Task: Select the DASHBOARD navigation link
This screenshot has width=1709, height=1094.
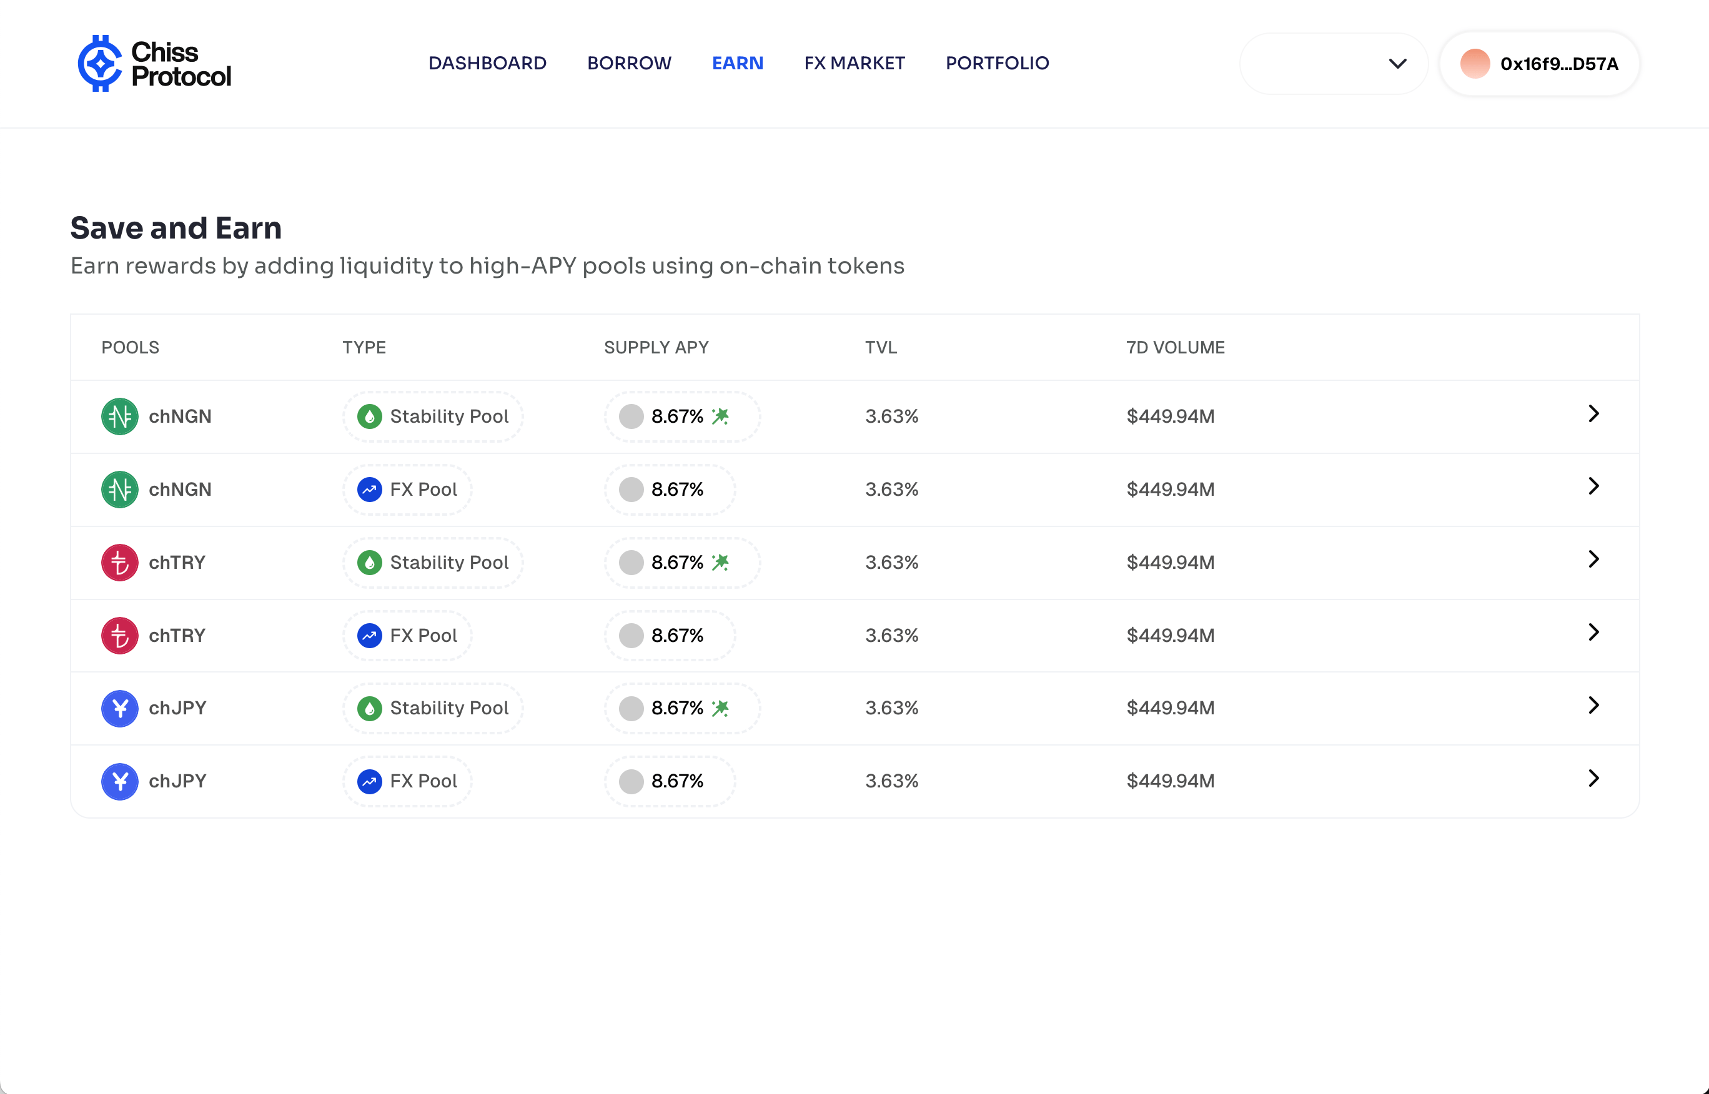Action: pos(487,63)
